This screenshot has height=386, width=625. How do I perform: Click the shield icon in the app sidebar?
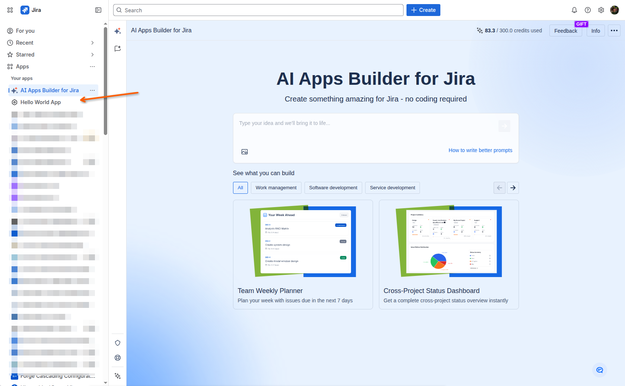click(x=118, y=343)
